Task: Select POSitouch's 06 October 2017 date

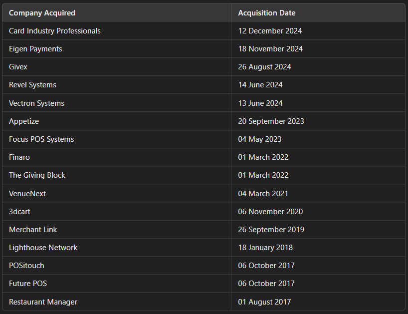Action: [x=266, y=265]
